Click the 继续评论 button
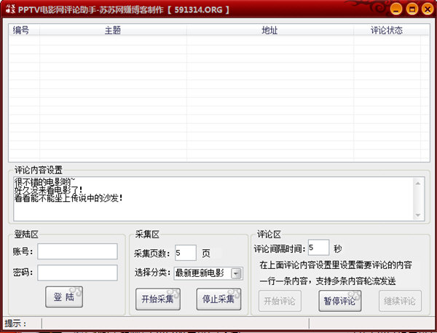 coord(400,301)
